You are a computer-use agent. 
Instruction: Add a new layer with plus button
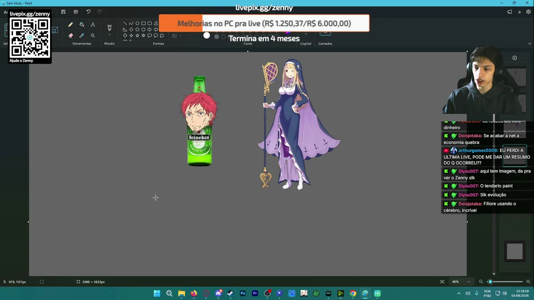514,58
